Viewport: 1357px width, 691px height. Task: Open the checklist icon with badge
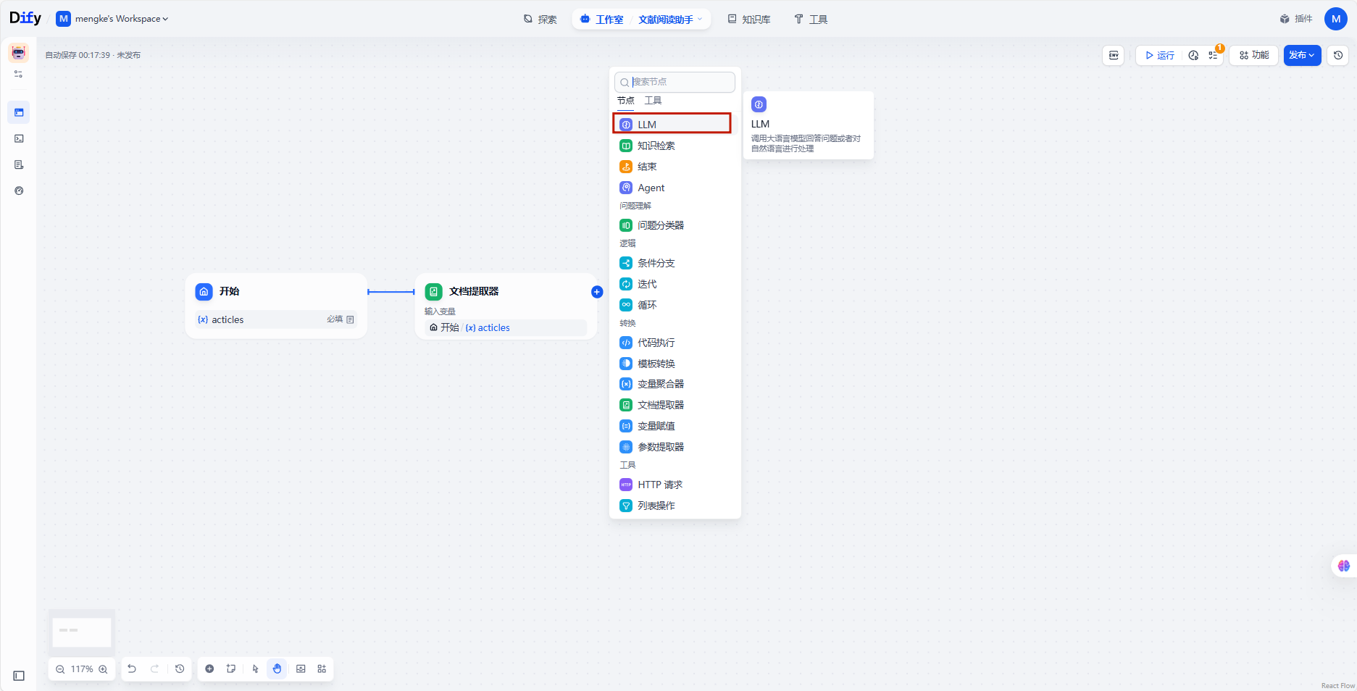pos(1214,55)
